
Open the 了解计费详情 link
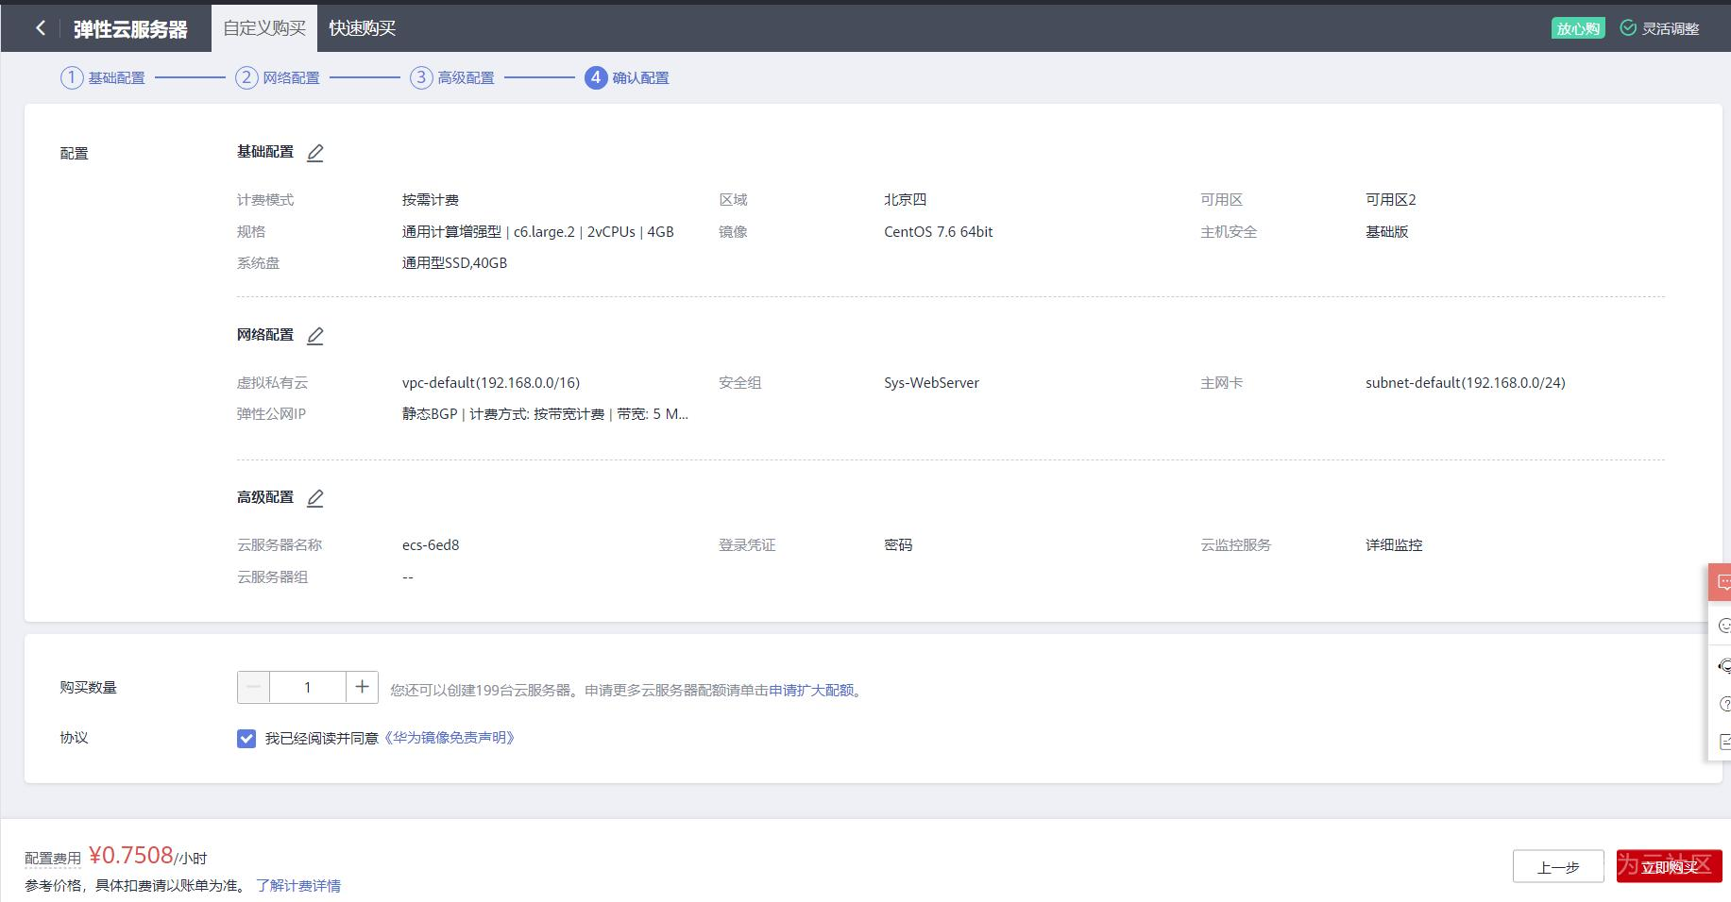point(298,886)
